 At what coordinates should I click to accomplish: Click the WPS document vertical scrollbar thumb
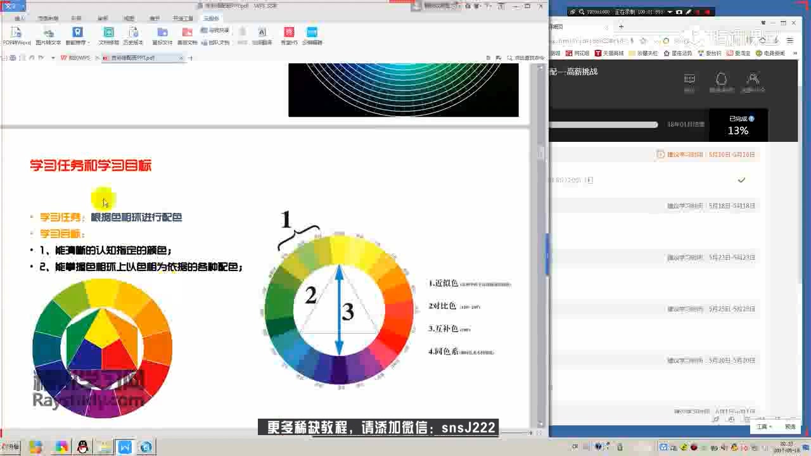tap(541, 153)
